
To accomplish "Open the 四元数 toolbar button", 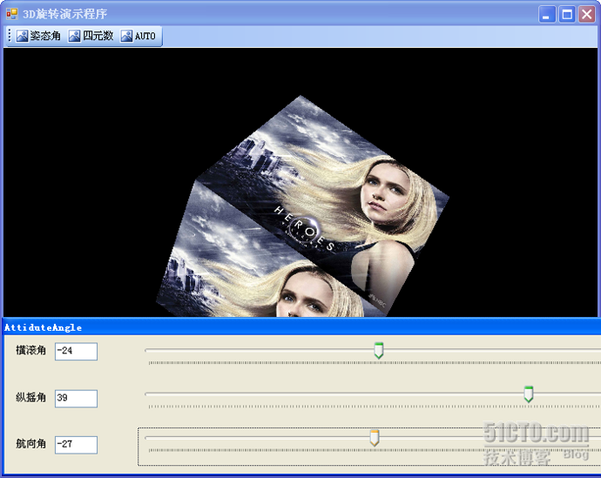I will 91,36.
